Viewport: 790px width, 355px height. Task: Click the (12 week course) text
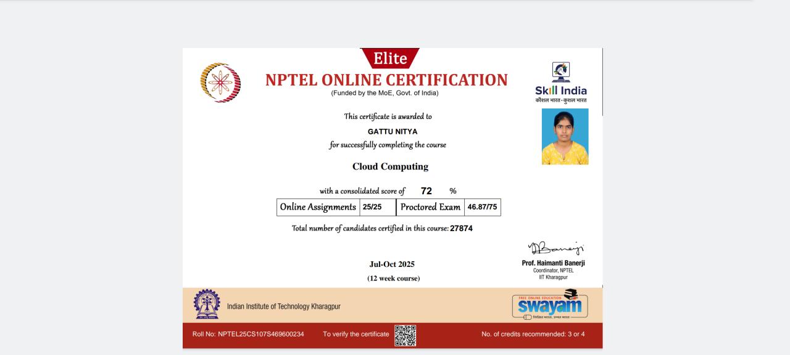tap(393, 279)
